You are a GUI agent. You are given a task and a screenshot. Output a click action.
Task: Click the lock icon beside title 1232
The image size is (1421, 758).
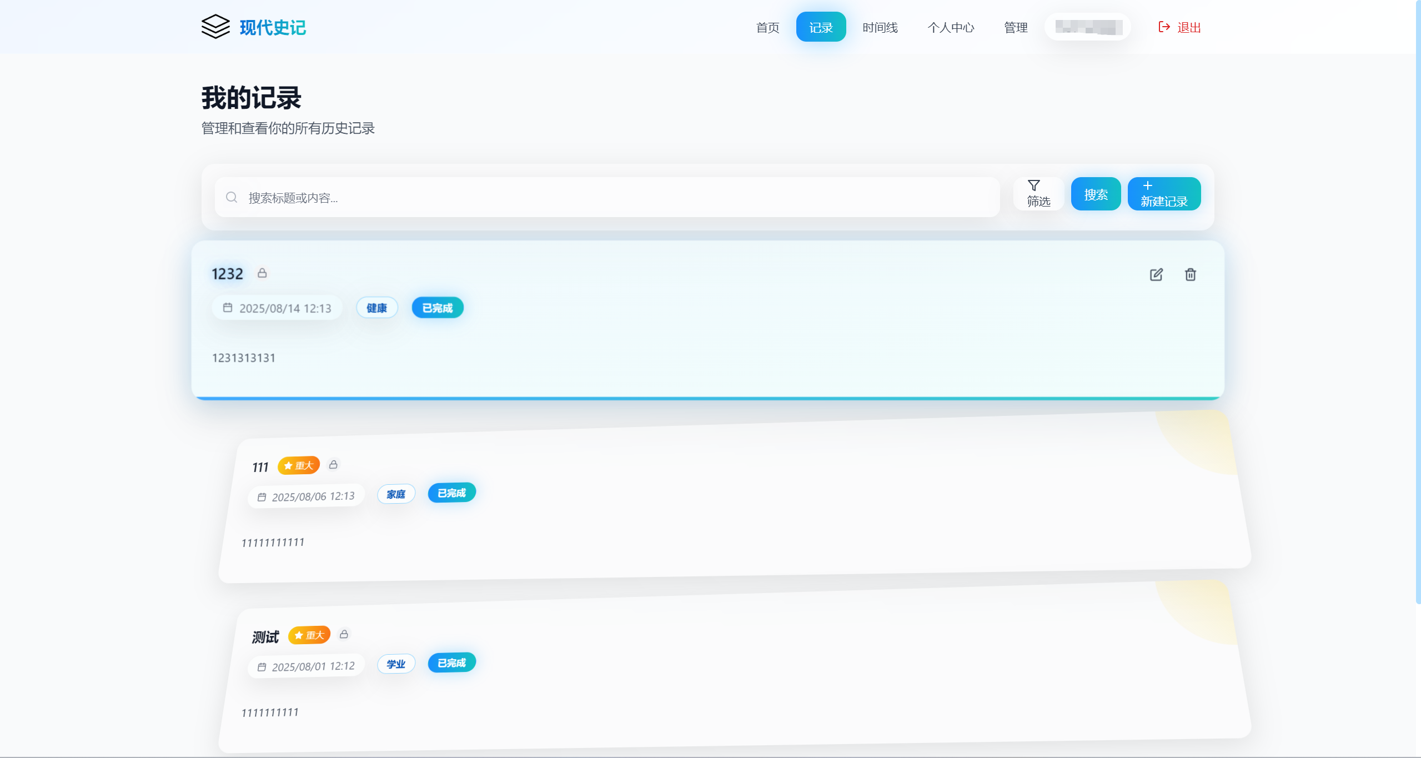262,273
